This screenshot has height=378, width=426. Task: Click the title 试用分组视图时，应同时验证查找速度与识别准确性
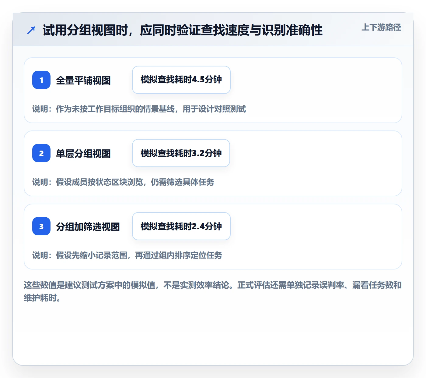(x=183, y=30)
